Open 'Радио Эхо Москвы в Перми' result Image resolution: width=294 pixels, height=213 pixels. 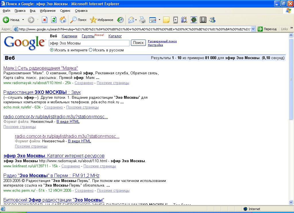[51, 175]
